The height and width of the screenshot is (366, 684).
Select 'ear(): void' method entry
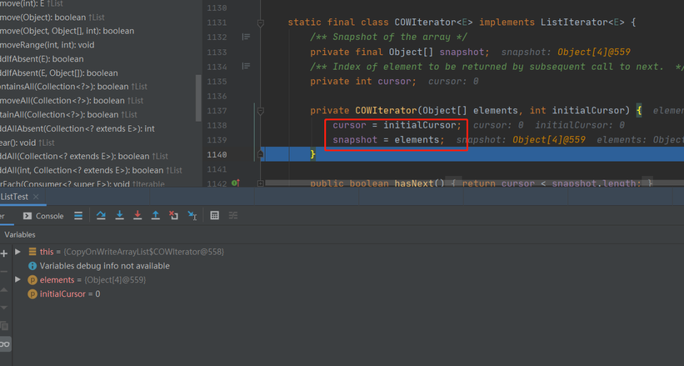click(27, 142)
